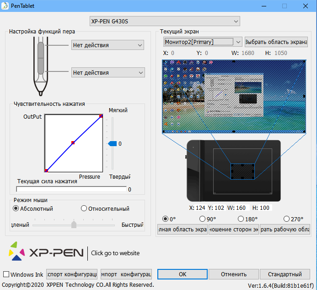Click the tablet X value 124
The image size is (317, 290).
click(x=200, y=208)
